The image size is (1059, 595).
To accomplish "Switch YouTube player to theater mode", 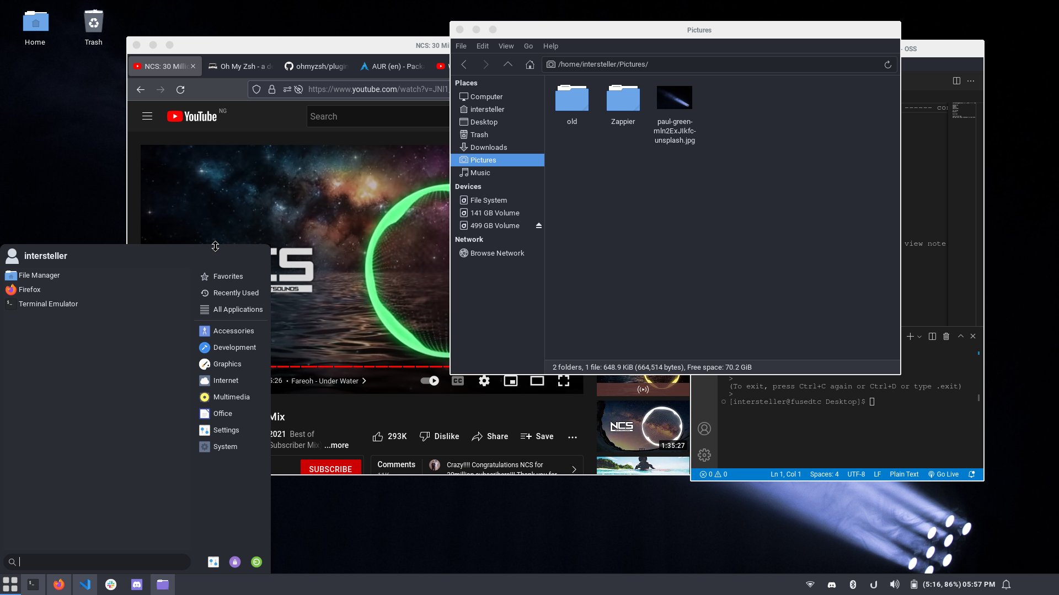I will tap(537, 381).
